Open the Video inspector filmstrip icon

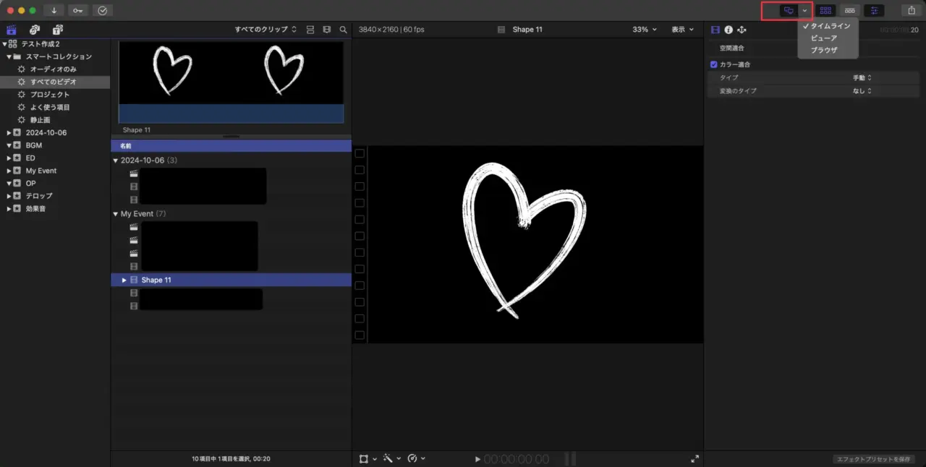click(x=715, y=30)
